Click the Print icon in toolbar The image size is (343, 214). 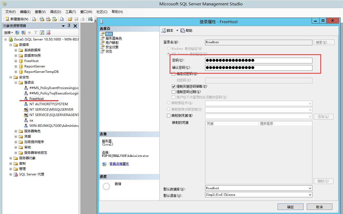pyautogui.click(x=82, y=19)
